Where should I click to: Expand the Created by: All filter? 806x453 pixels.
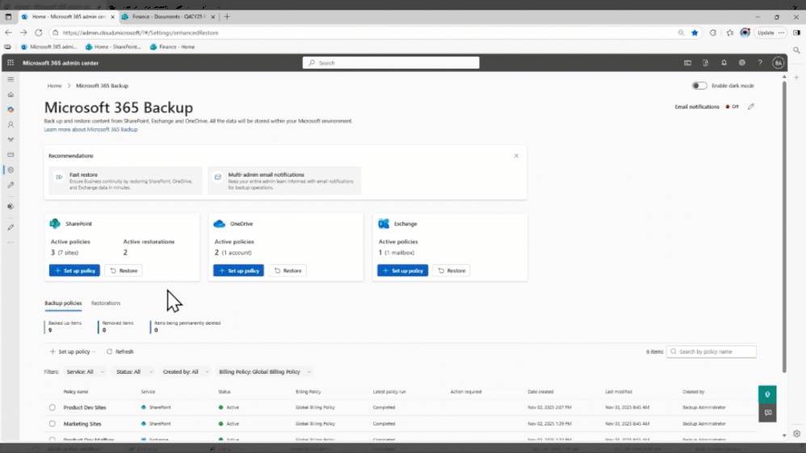[x=186, y=371]
